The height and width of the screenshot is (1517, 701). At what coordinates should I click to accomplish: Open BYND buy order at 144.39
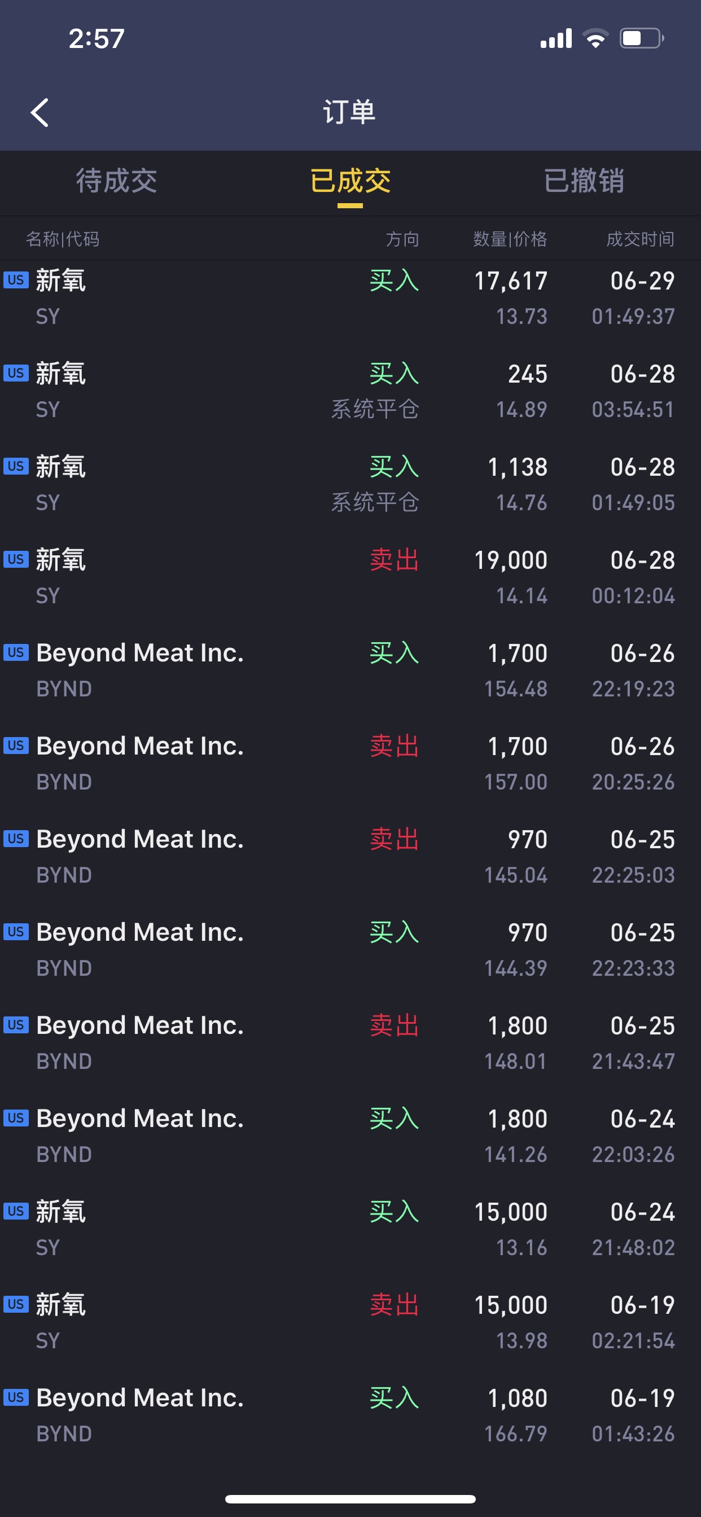click(350, 949)
